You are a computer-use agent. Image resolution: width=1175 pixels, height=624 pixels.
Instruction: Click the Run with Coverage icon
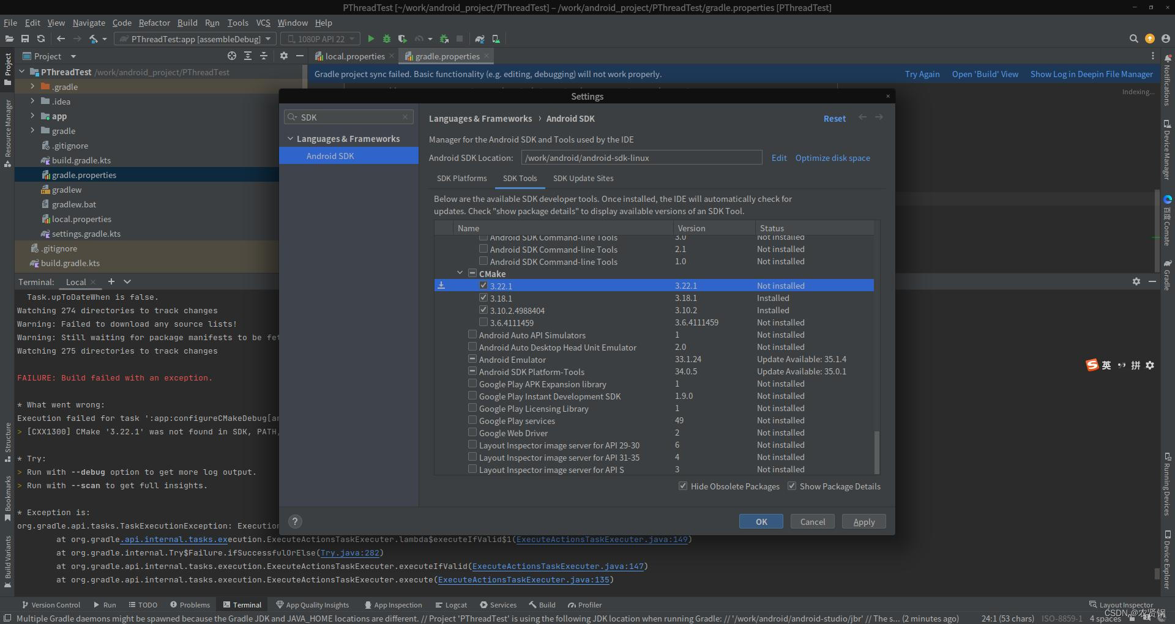click(402, 39)
